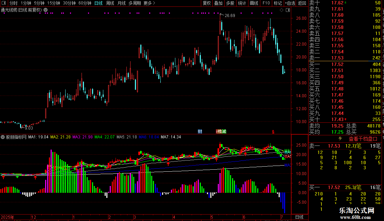
Task: Click the 买二 volume 1383
Action: [x=375, y=70]
